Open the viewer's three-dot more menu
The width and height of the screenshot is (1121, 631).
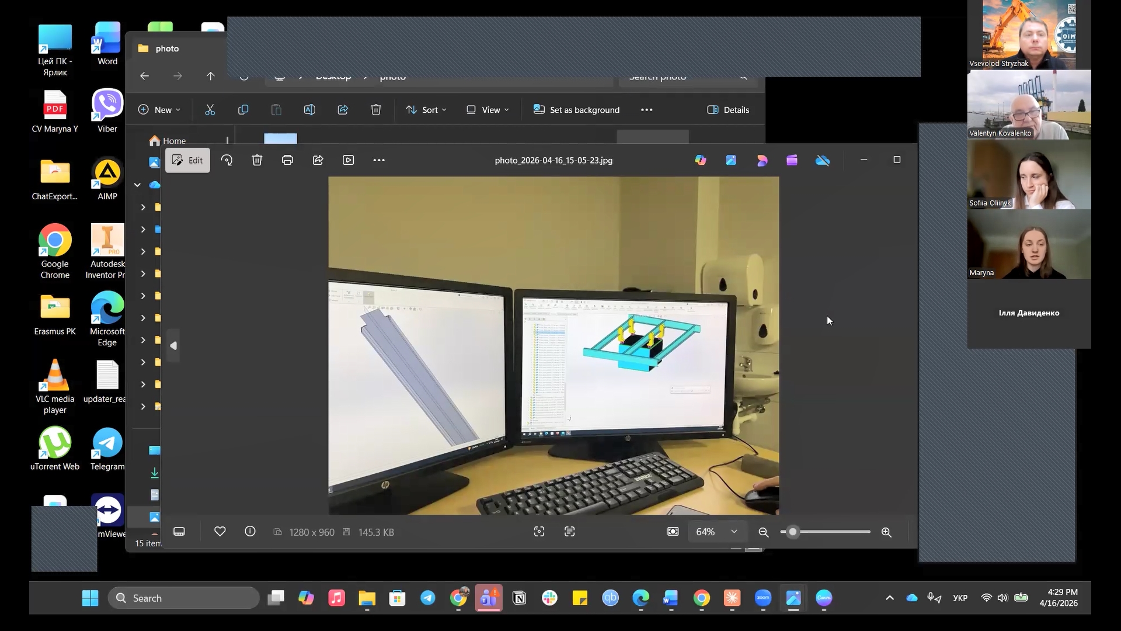[379, 160]
